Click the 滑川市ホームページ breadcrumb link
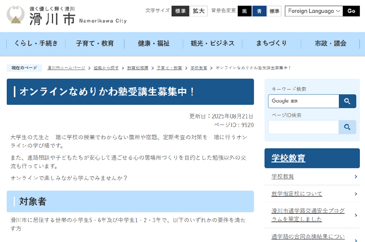 coord(66,68)
